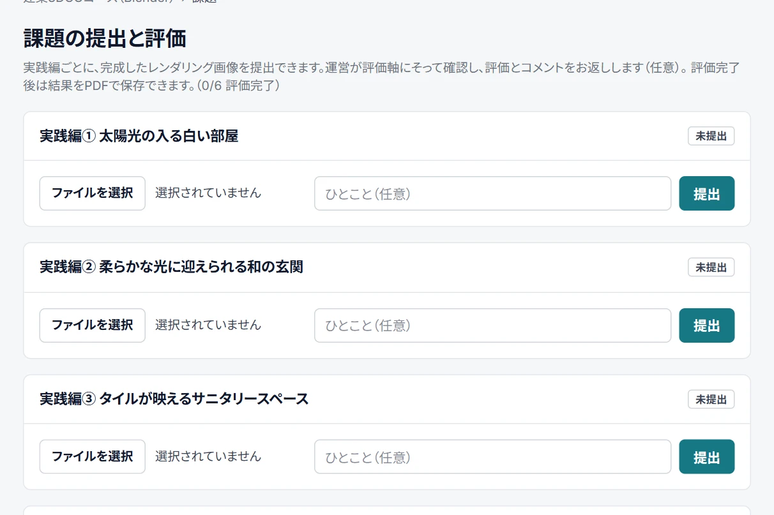Focus the ひとこと field for 実践編②
774x515 pixels.
pos(492,325)
